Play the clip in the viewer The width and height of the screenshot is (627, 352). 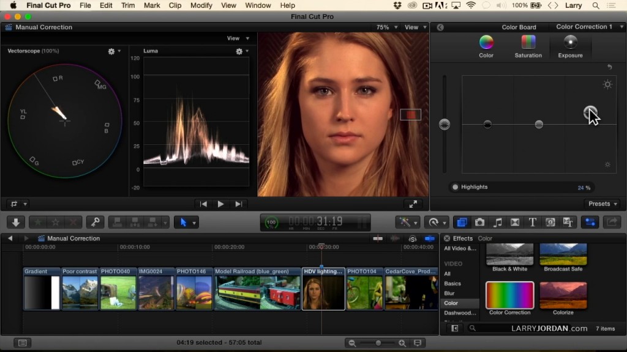tap(220, 204)
